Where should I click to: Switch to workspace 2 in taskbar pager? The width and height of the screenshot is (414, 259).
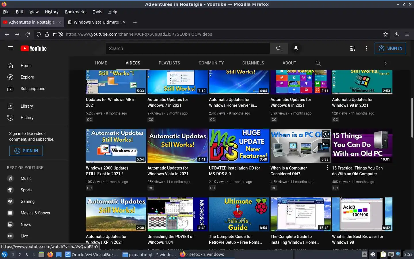point(20,254)
